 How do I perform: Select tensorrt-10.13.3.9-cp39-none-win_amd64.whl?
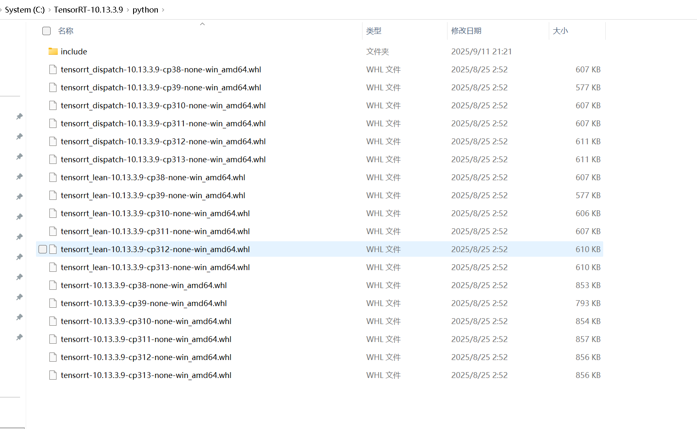point(144,303)
